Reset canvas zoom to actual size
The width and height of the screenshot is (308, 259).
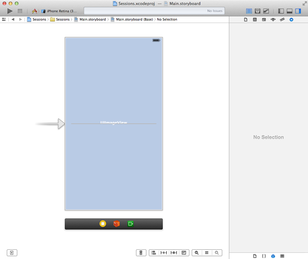(x=207, y=253)
